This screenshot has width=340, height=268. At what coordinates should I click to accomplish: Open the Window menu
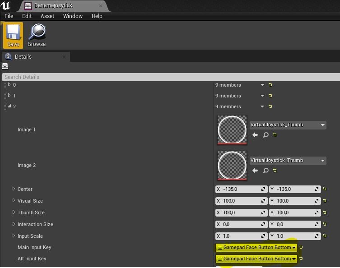(73, 16)
